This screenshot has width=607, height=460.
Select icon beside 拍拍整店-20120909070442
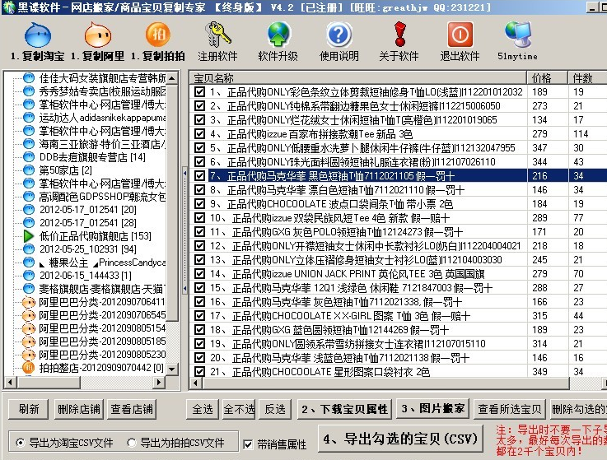(29, 368)
